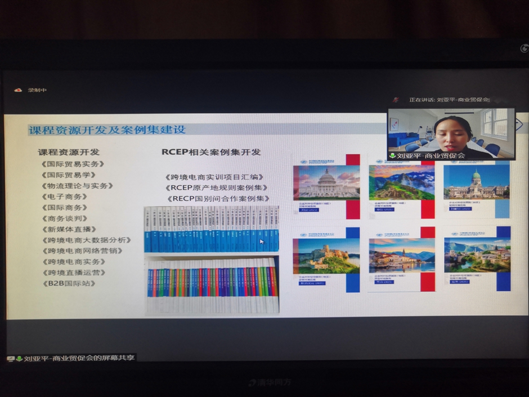The height and width of the screenshot is (397, 529).
Task: Click the green microphone icon in screen-share label
Action: coord(19,358)
